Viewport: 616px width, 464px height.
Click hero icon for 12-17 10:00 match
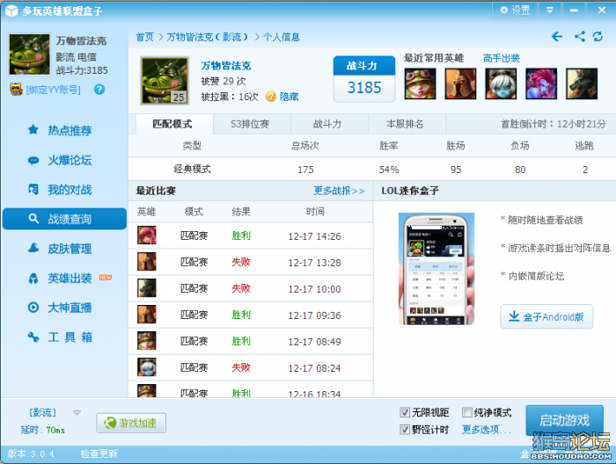[x=147, y=288]
